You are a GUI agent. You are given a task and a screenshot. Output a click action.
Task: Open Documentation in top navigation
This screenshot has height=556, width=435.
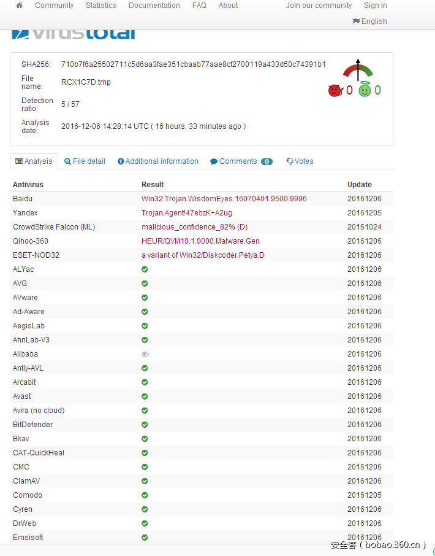point(154,6)
